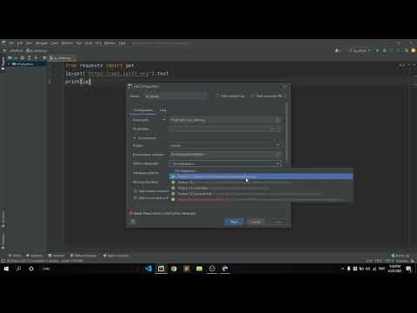The image size is (417, 313).
Task: Open the Tools menu
Action: pos(89,43)
